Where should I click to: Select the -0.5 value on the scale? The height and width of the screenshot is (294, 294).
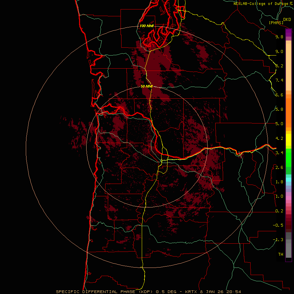coord(278,225)
